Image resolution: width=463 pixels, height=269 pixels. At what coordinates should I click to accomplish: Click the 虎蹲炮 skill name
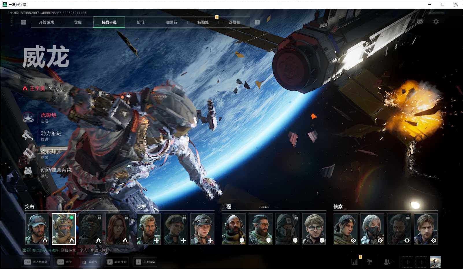pos(49,115)
